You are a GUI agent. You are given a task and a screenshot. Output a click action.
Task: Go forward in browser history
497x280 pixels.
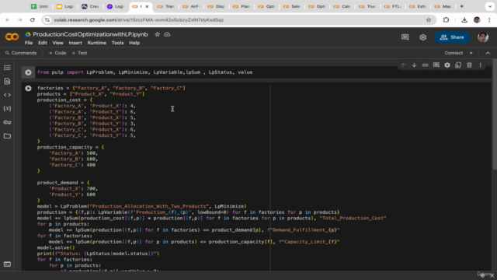point(19,19)
